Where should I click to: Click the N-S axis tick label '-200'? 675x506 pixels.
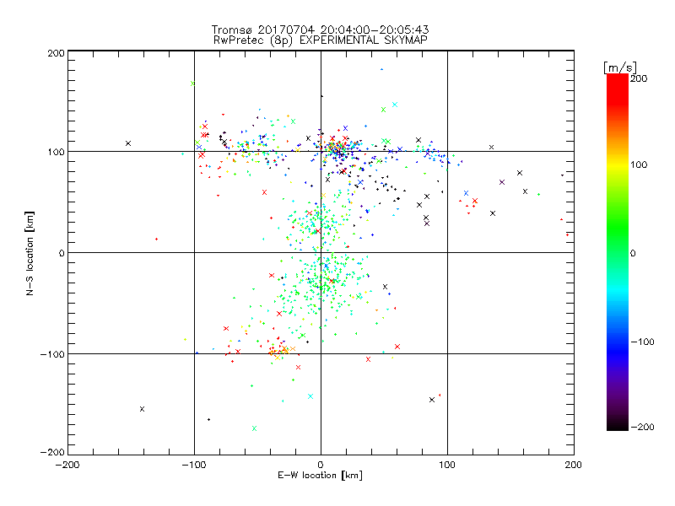(52, 452)
